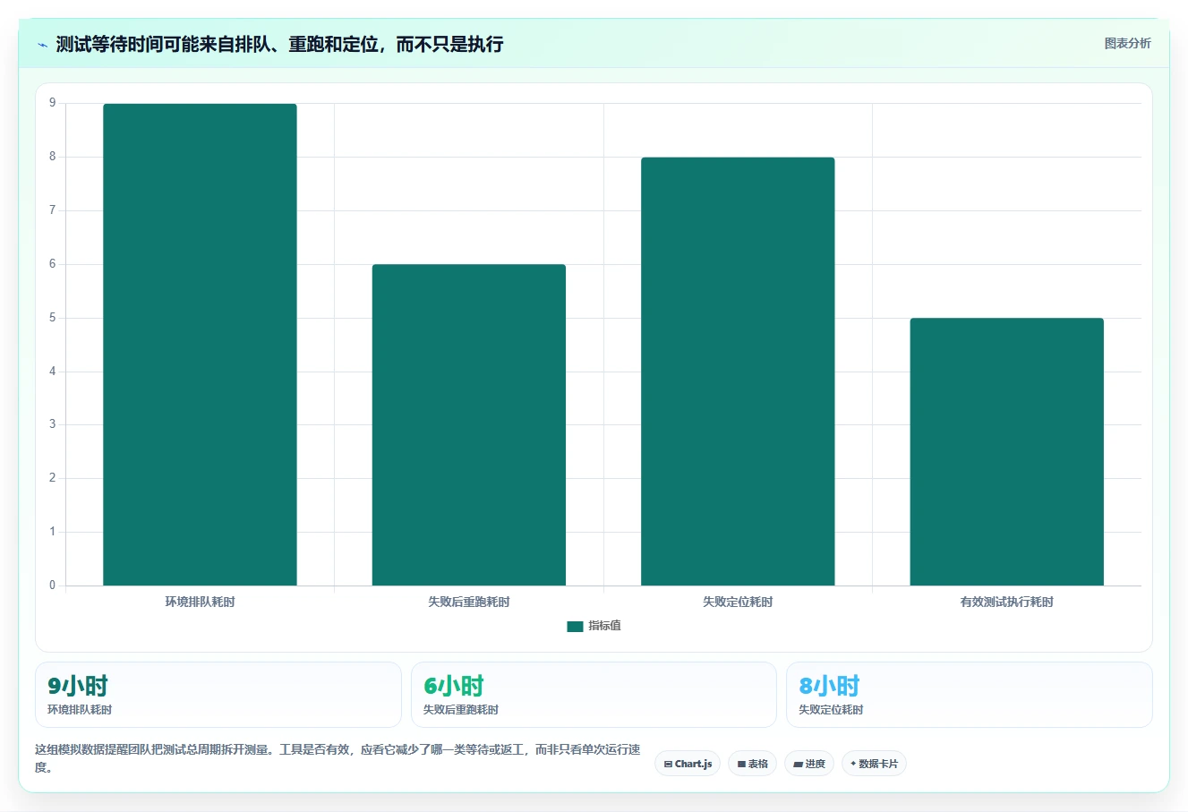
Task: Click the 失败定位耗时 x-axis label
Action: pyautogui.click(x=738, y=602)
